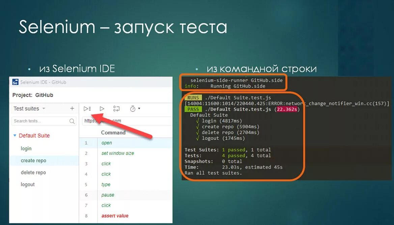Click the Ran all test suites. line
Image resolution: width=394 pixels, height=225 pixels.
point(213,173)
